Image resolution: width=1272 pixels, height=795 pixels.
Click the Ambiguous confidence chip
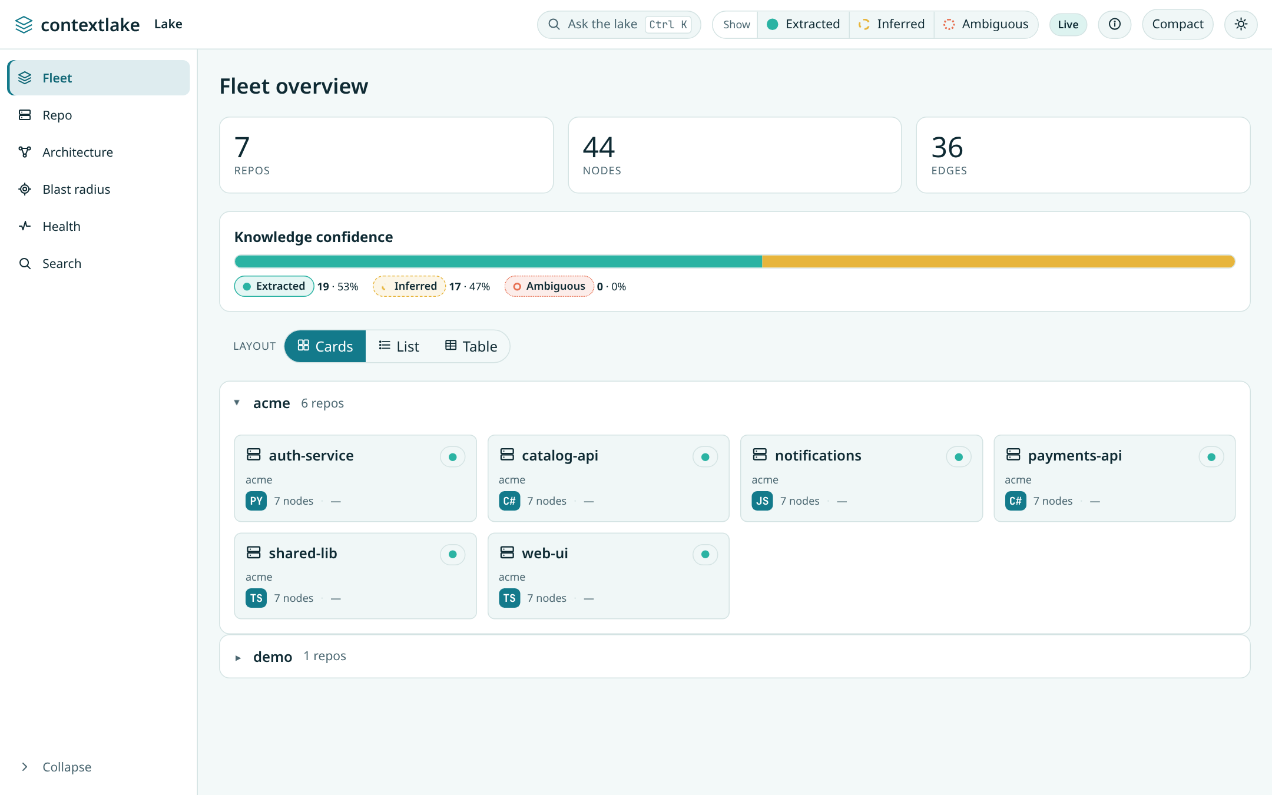pyautogui.click(x=549, y=286)
